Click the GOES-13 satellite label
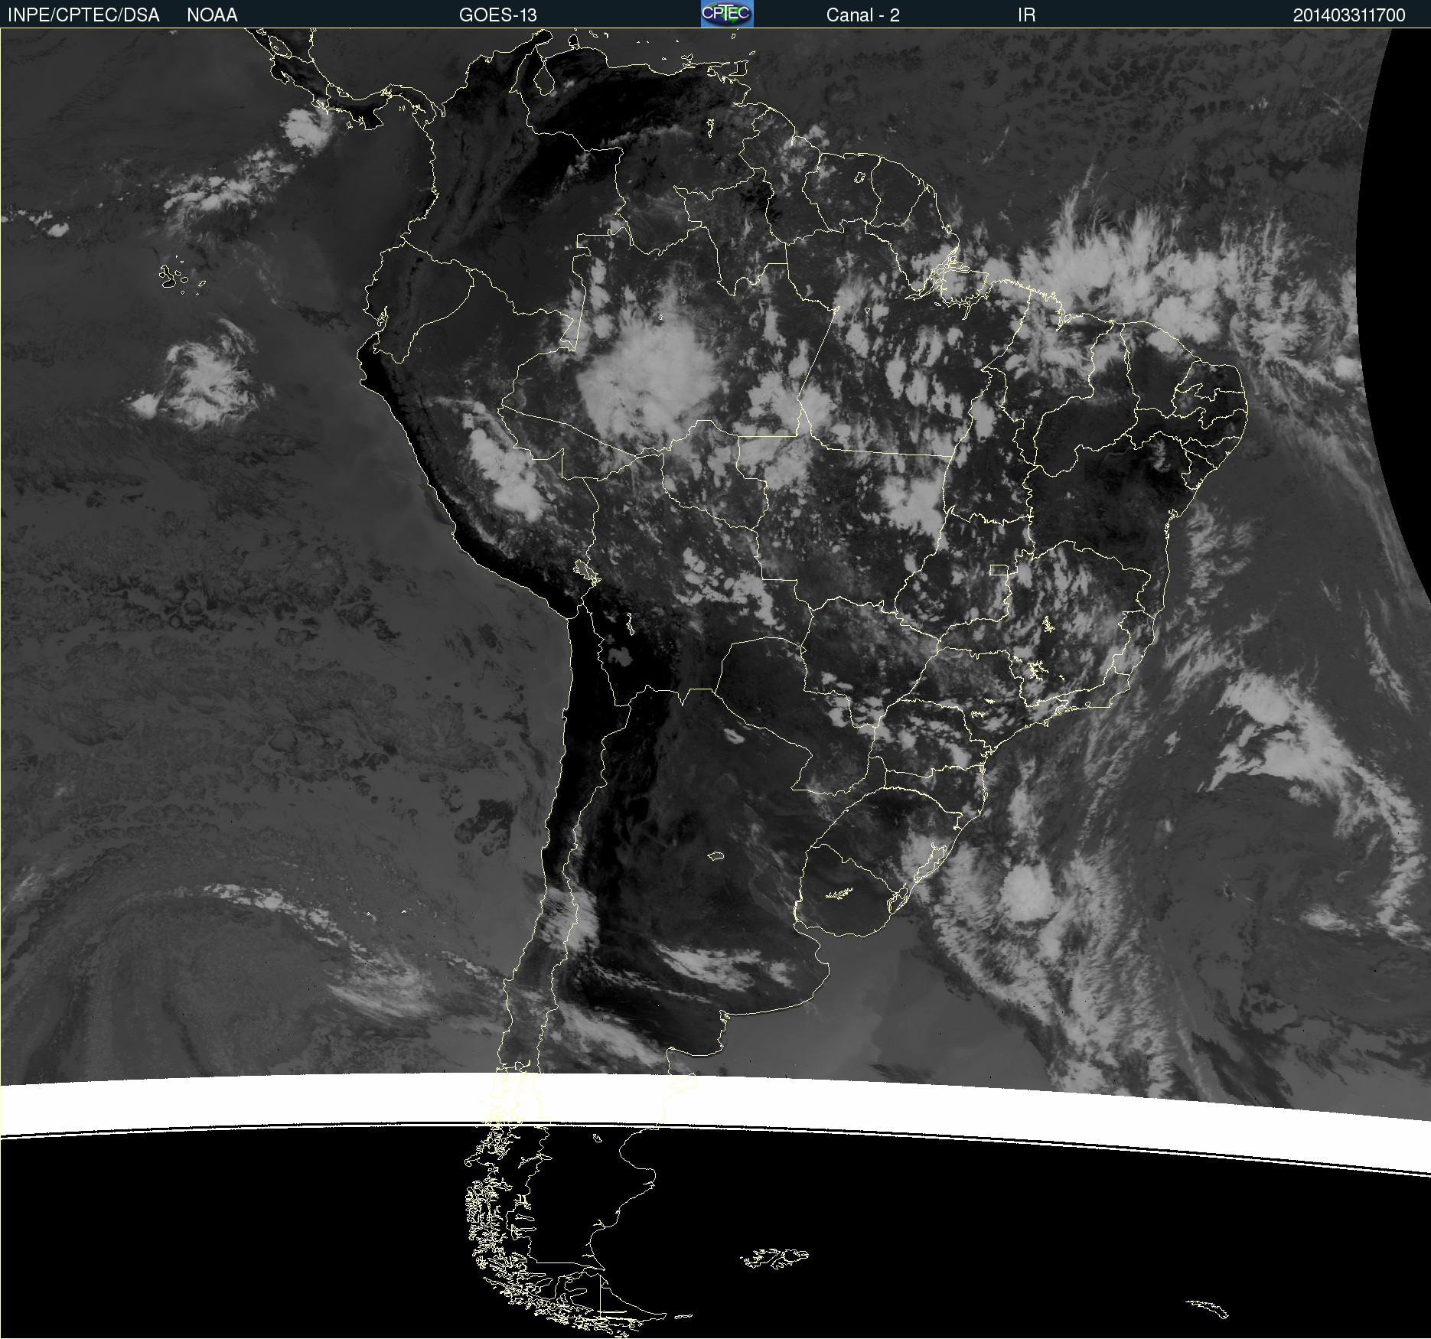This screenshot has height=1339, width=1431. [x=497, y=15]
